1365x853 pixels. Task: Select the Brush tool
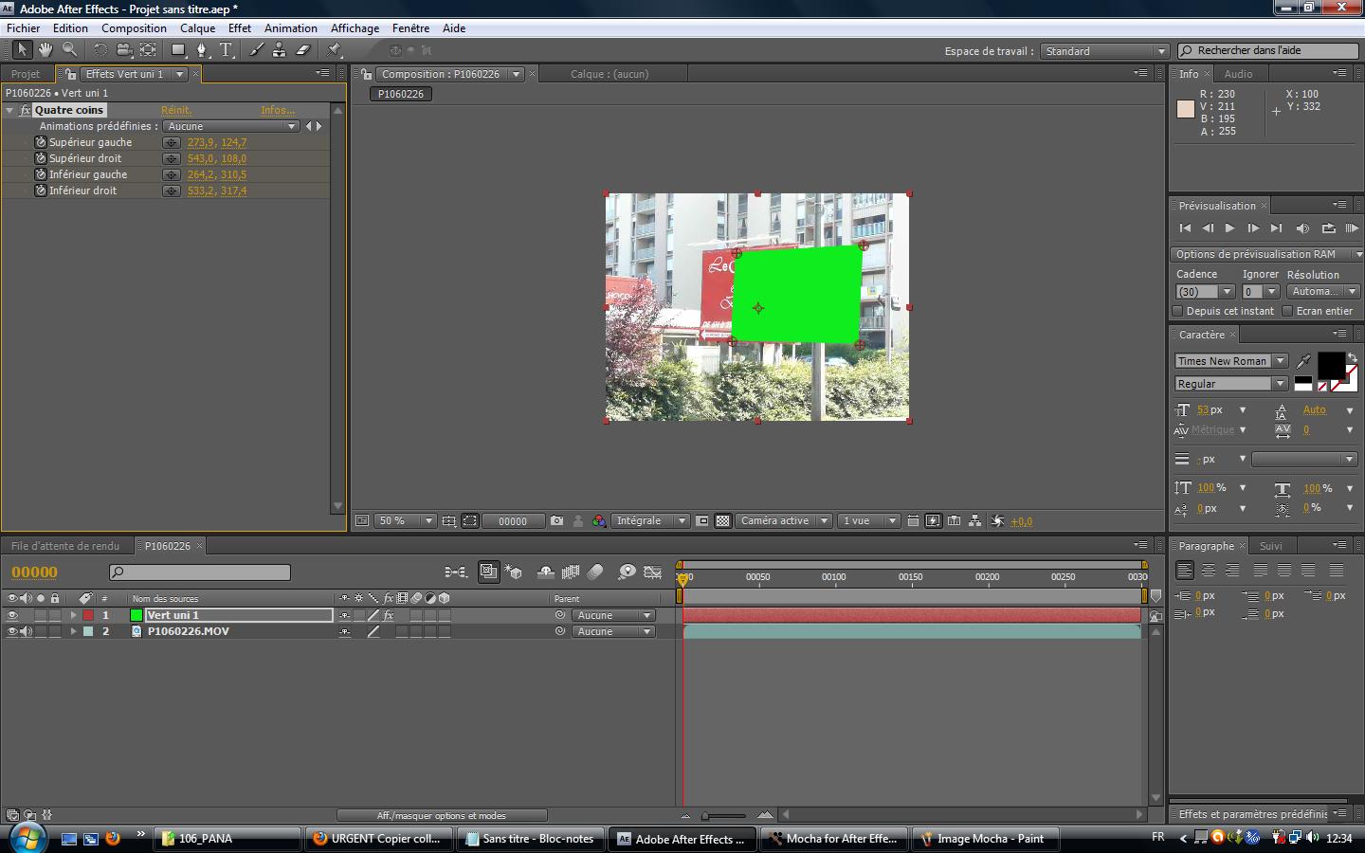(256, 50)
